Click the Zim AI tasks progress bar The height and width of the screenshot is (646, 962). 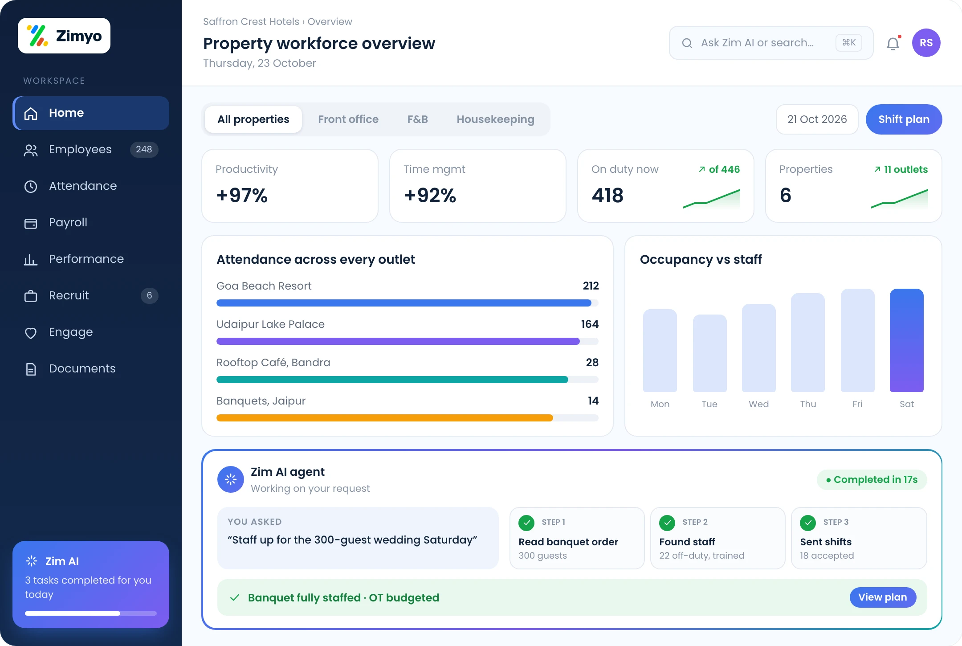(91, 613)
